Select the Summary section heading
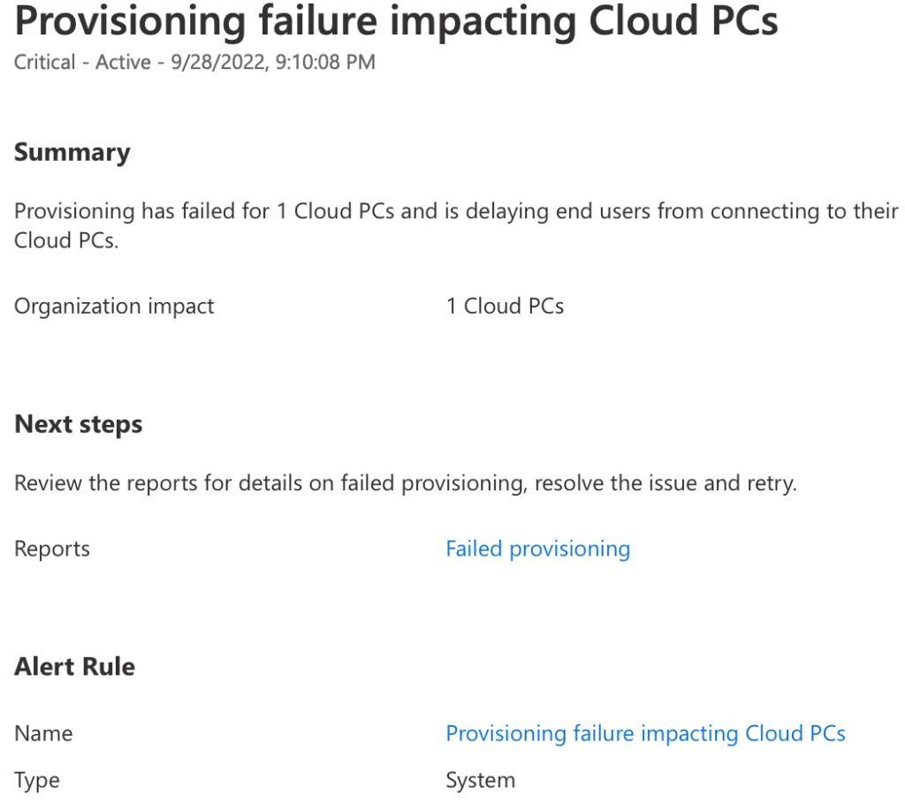 click(72, 152)
